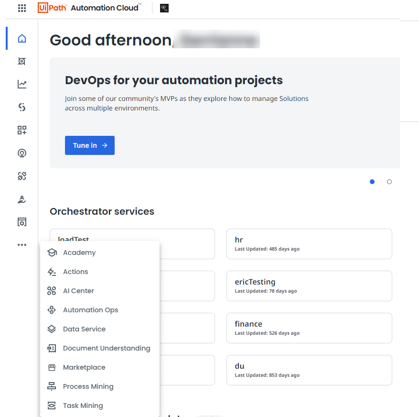
Task: Open the Orchestrator sidebar icon below Home
Action: [22, 61]
